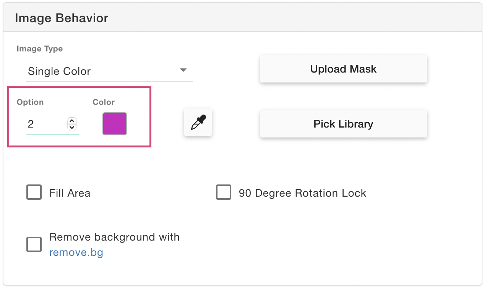
Task: Activate the eyedropper color picker tool
Action: [x=198, y=122]
